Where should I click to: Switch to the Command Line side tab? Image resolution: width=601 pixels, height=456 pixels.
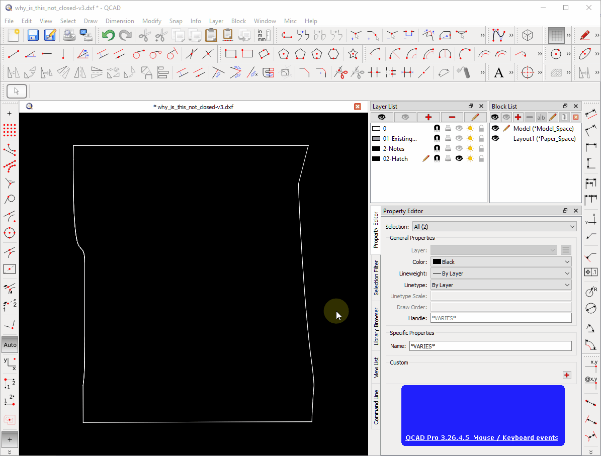(x=375, y=407)
